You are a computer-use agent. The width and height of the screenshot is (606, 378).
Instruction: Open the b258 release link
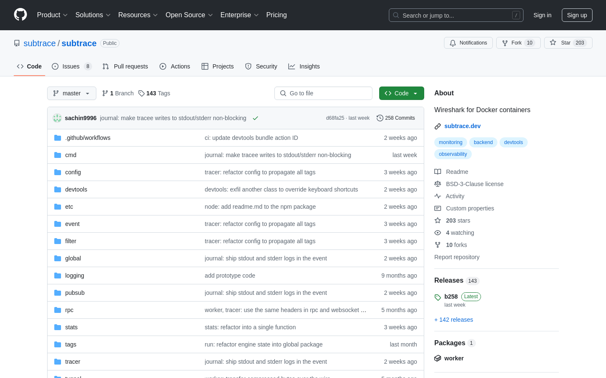coord(451,297)
